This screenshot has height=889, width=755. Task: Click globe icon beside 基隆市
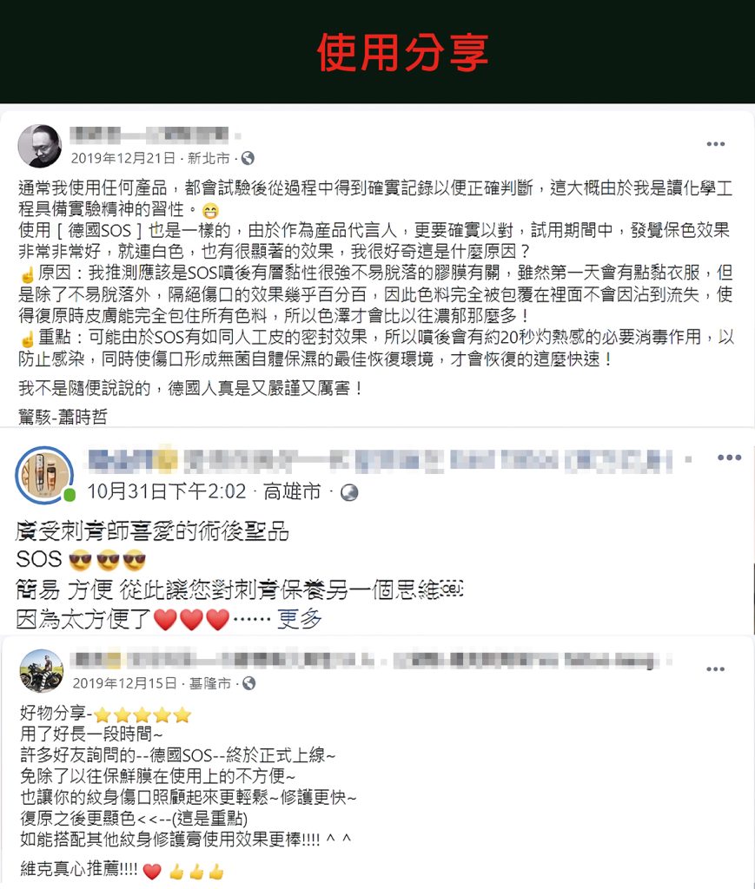[249, 683]
